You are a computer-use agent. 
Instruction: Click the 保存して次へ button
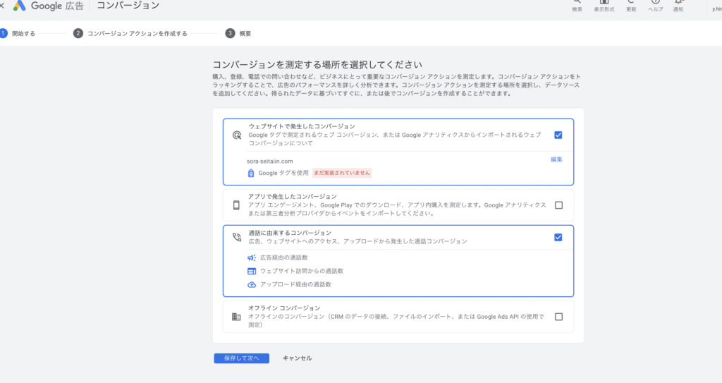[x=241, y=358]
